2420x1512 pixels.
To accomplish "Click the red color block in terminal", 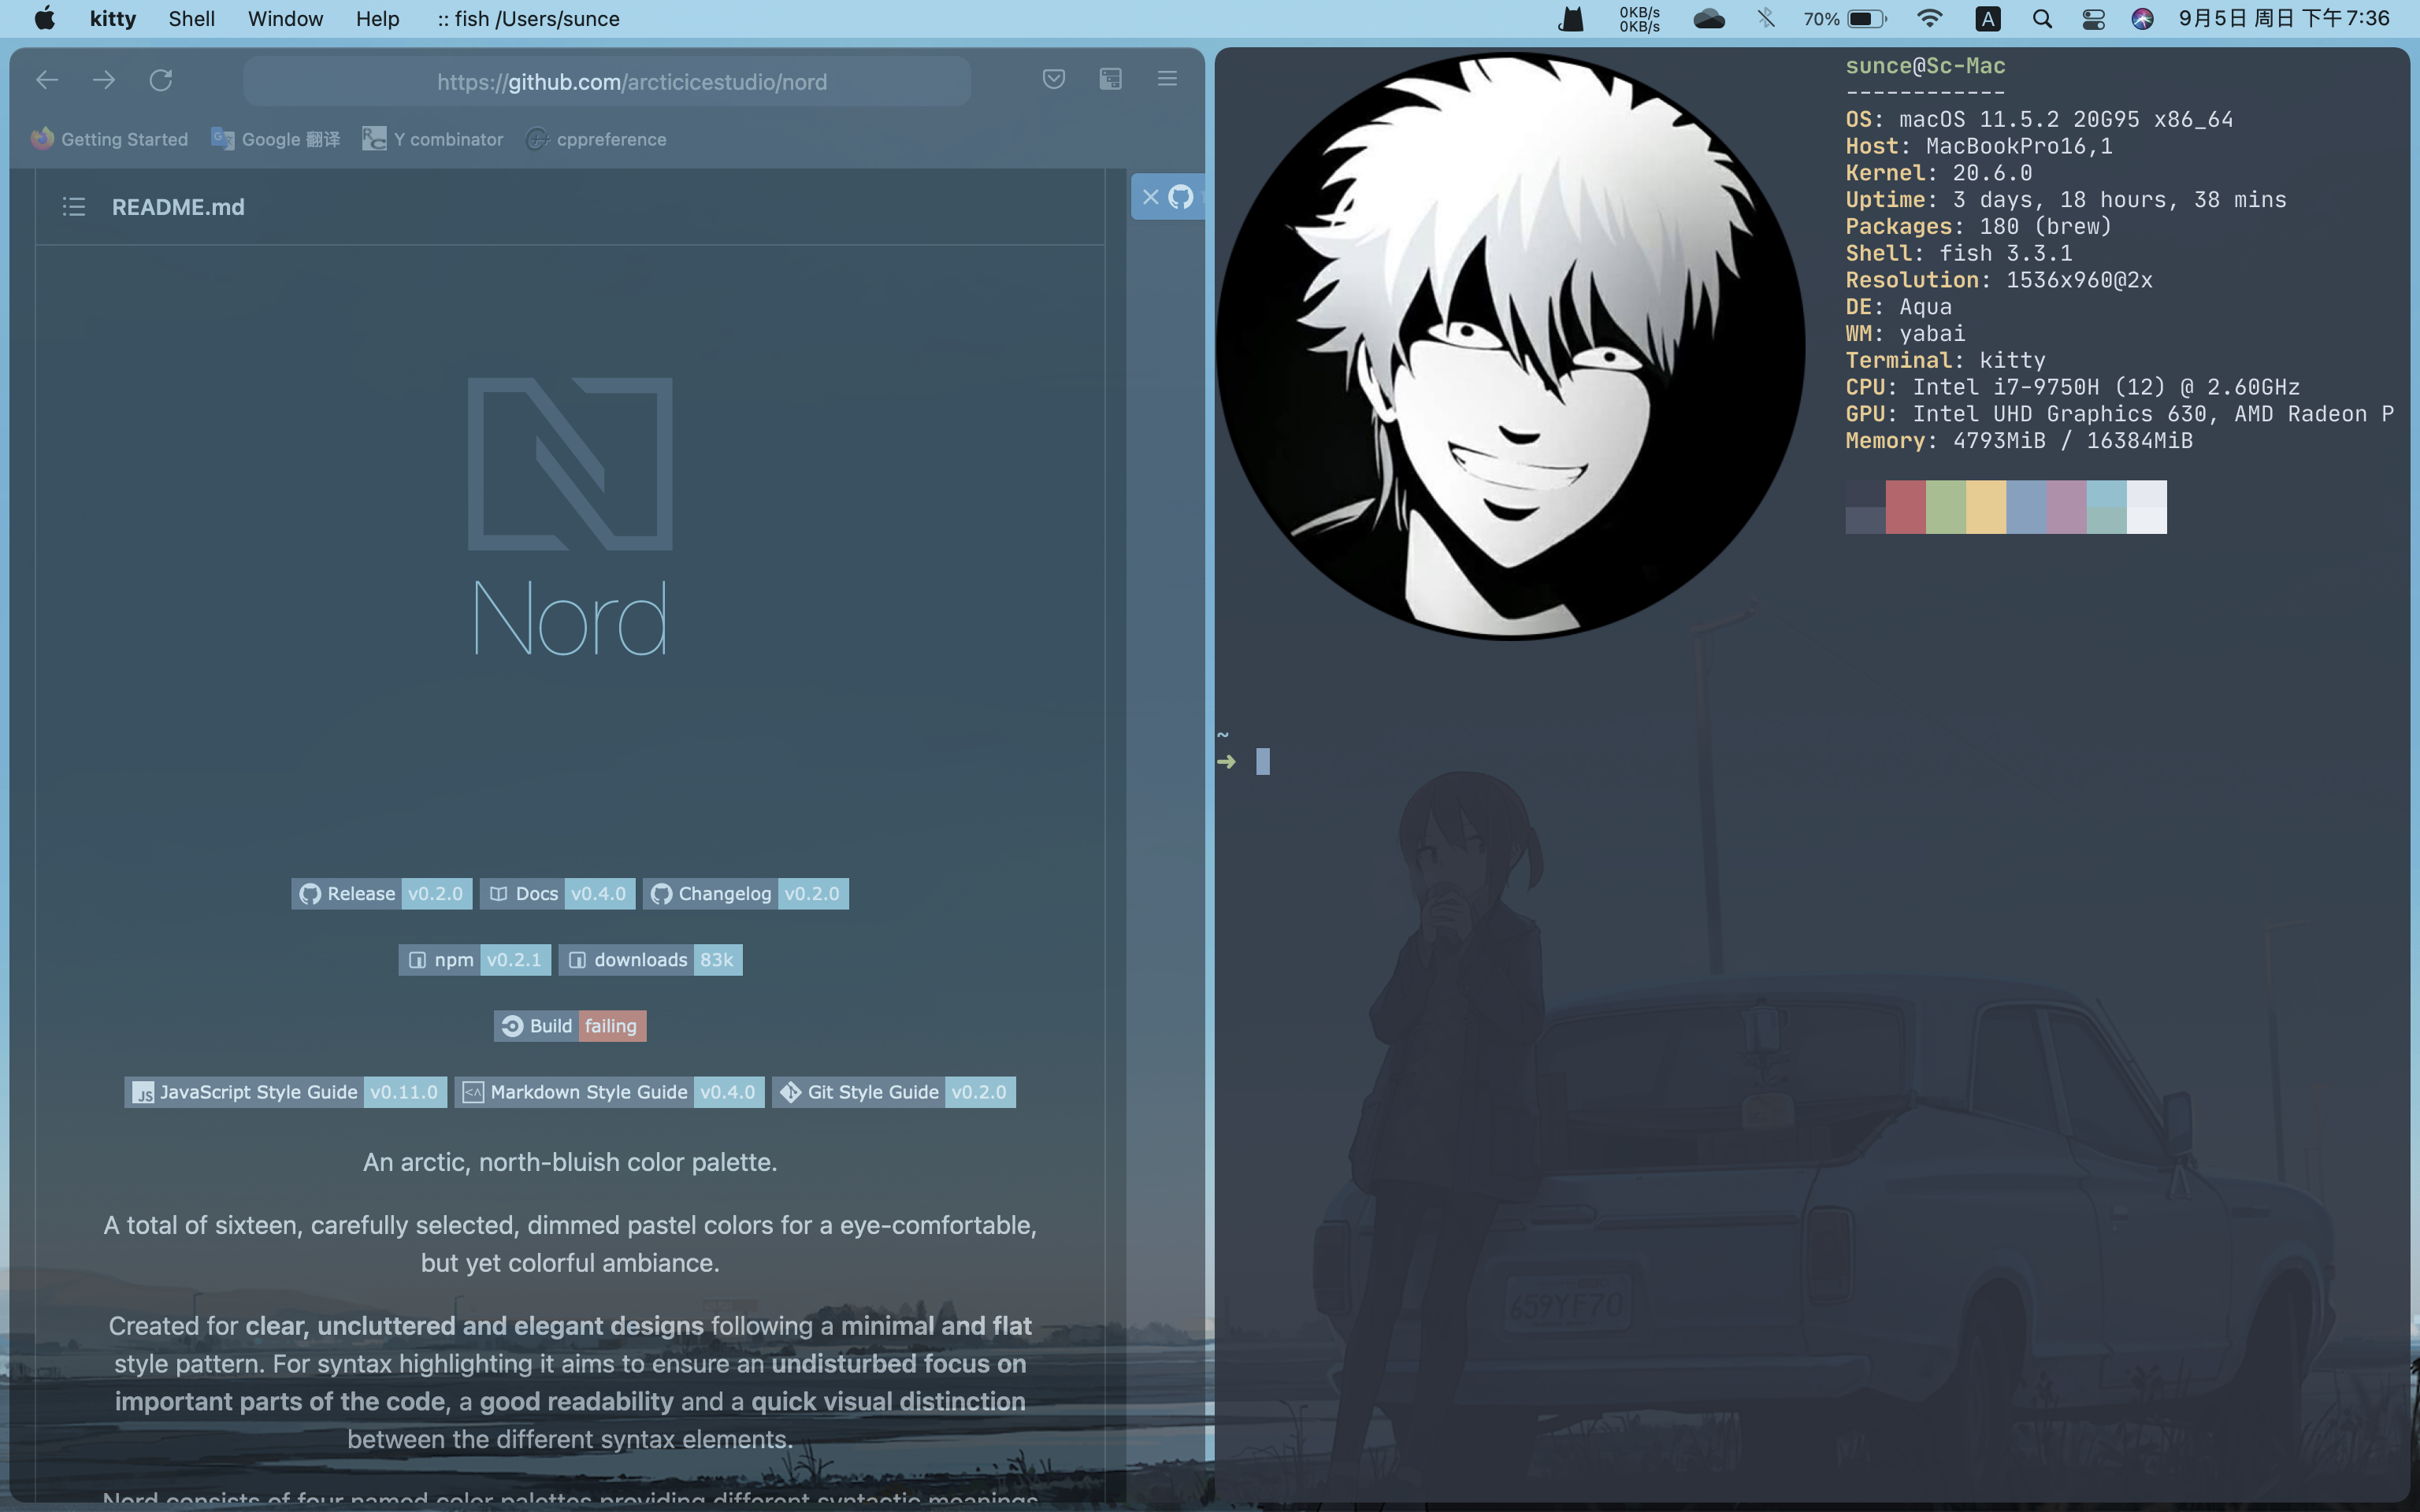I will [1905, 507].
